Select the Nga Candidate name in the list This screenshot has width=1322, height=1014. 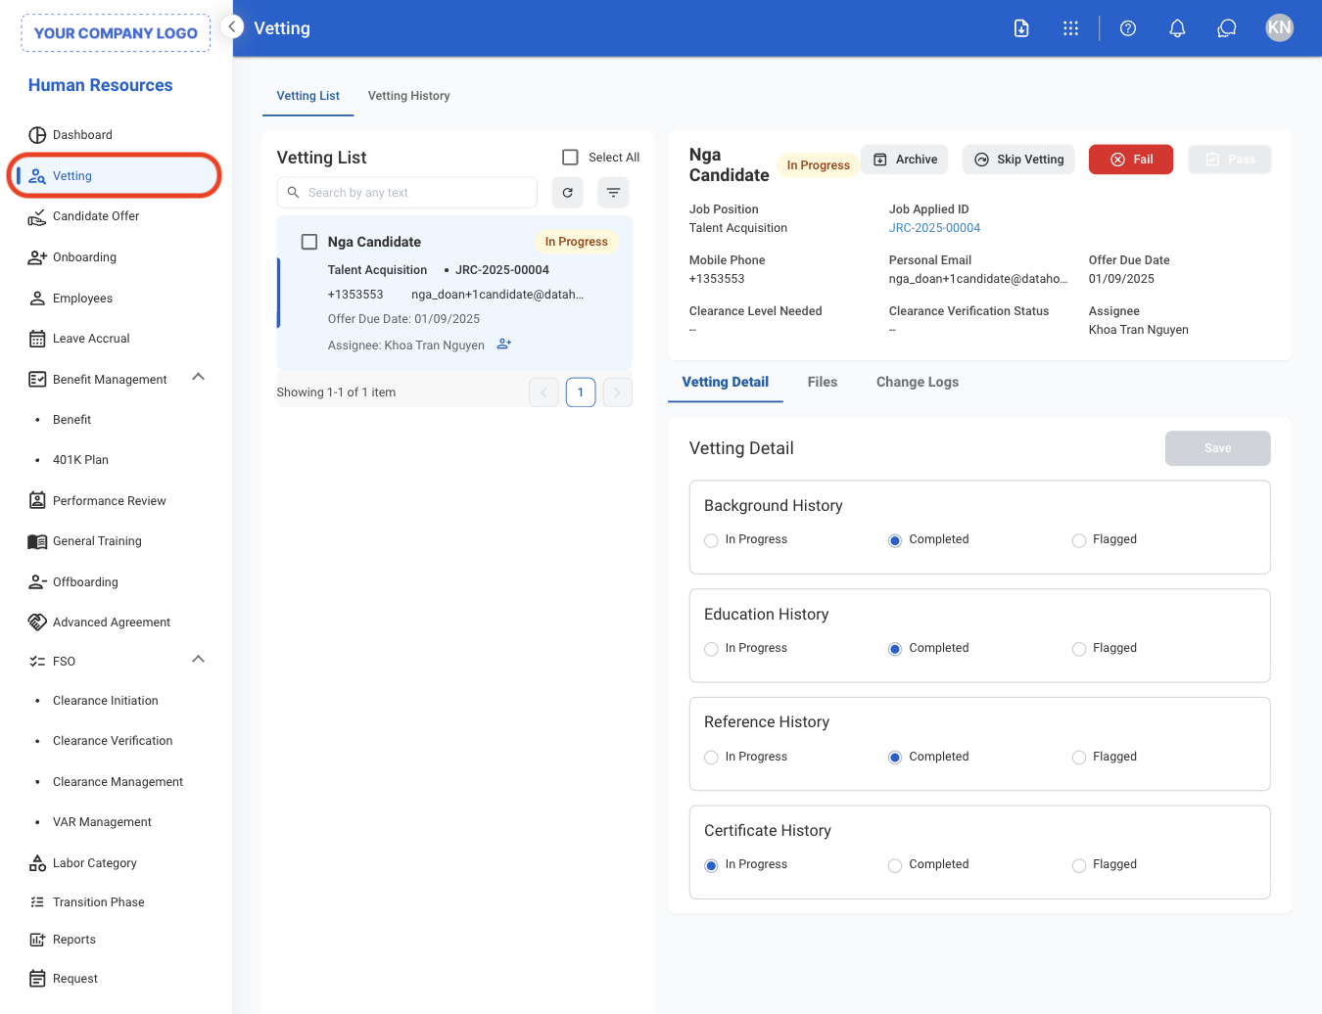(374, 242)
